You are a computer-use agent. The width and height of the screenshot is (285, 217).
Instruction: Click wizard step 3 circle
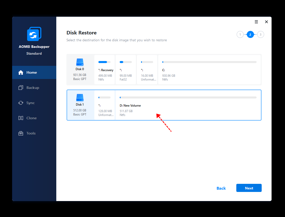(260, 34)
